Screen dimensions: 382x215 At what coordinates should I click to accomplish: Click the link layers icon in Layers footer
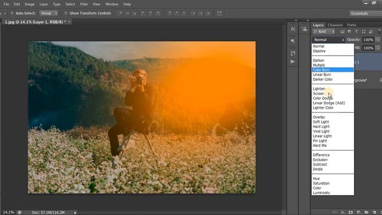335,213
